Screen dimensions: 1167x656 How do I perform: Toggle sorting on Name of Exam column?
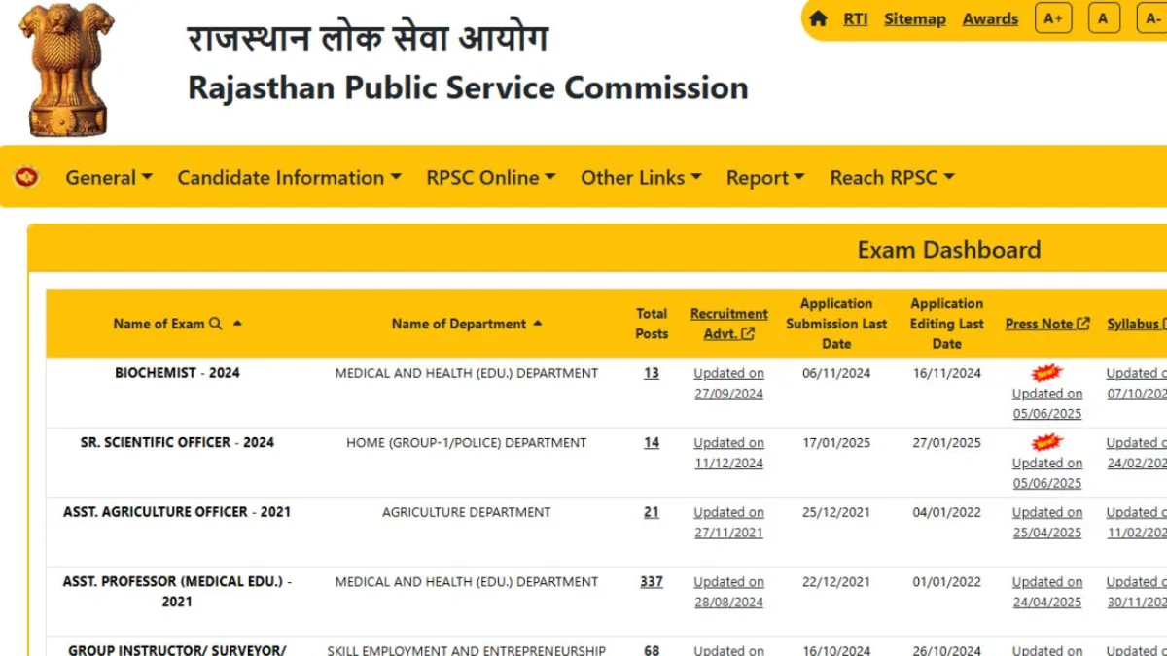pyautogui.click(x=236, y=321)
